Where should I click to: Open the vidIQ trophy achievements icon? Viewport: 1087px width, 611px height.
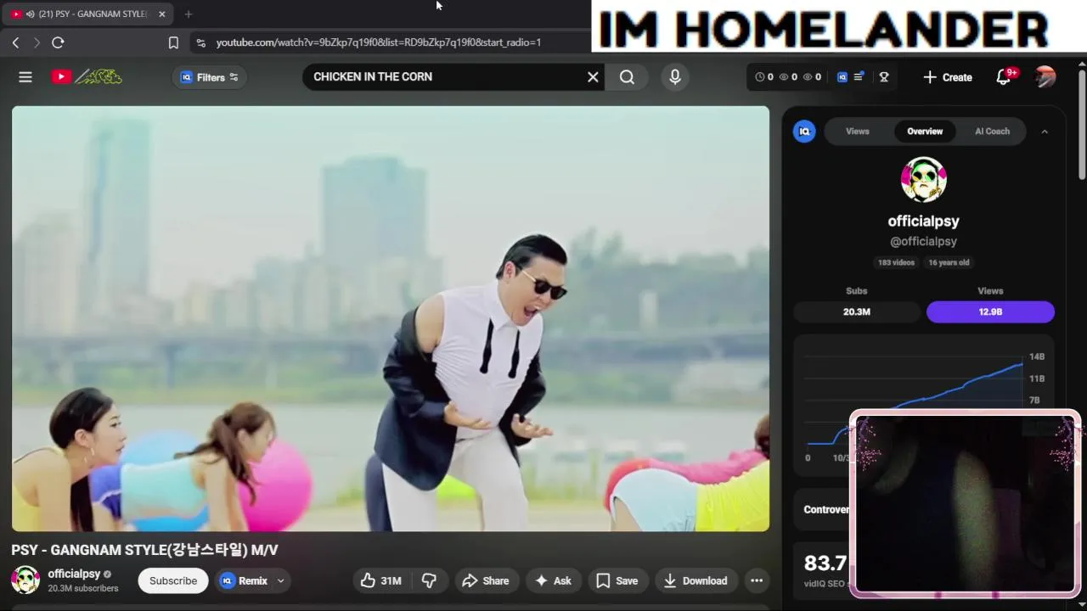tap(884, 77)
